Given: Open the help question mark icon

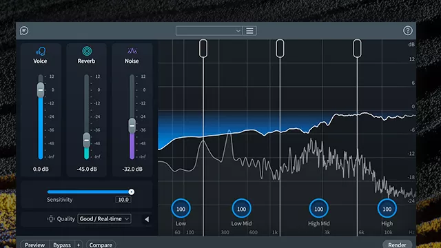Looking at the screenshot, I should (408, 30).
